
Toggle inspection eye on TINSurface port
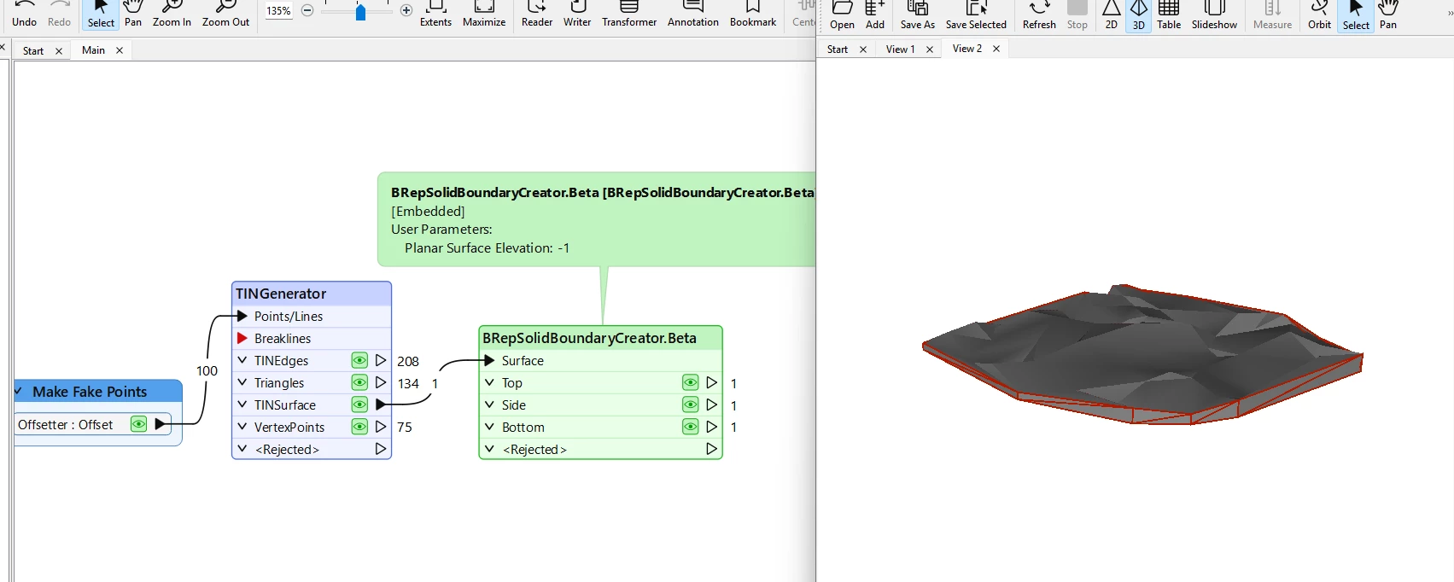coord(359,404)
